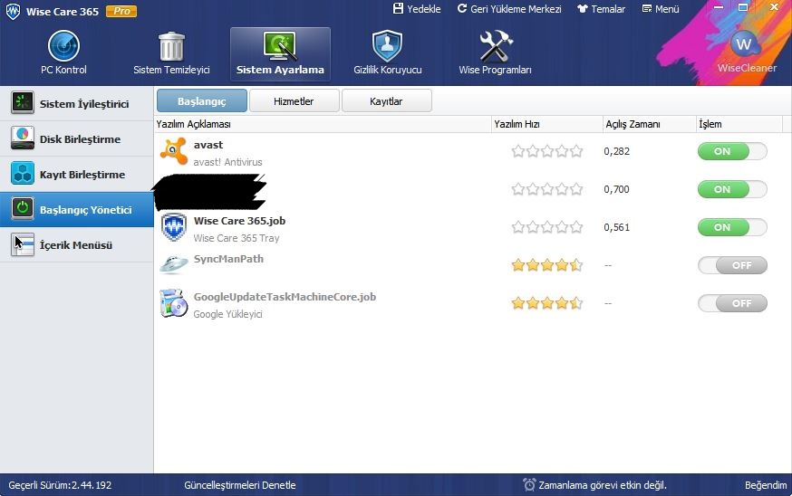Click the Beğendim link
The width and height of the screenshot is (792, 496).
click(766, 485)
